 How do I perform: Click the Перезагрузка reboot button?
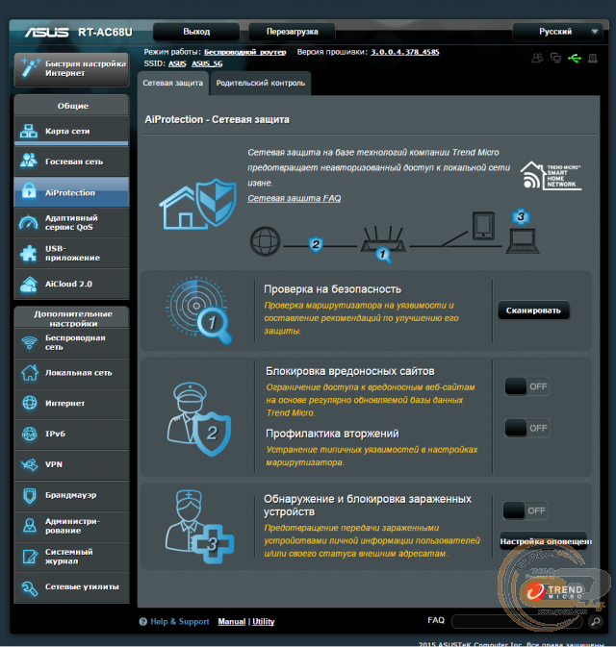pyautogui.click(x=292, y=32)
